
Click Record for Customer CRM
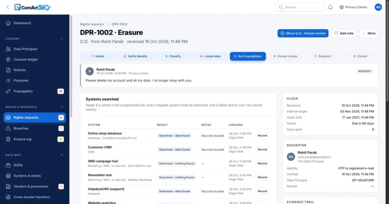pyautogui.click(x=262, y=150)
